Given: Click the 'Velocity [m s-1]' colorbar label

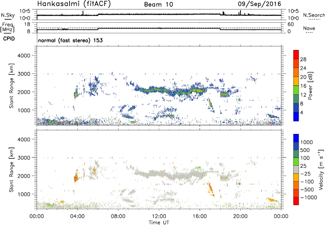Looking at the screenshot, I should click(x=321, y=169).
